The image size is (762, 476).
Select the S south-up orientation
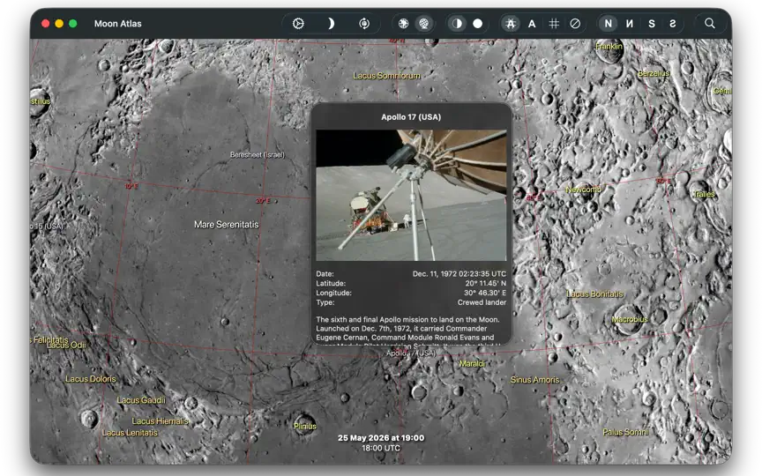651,23
